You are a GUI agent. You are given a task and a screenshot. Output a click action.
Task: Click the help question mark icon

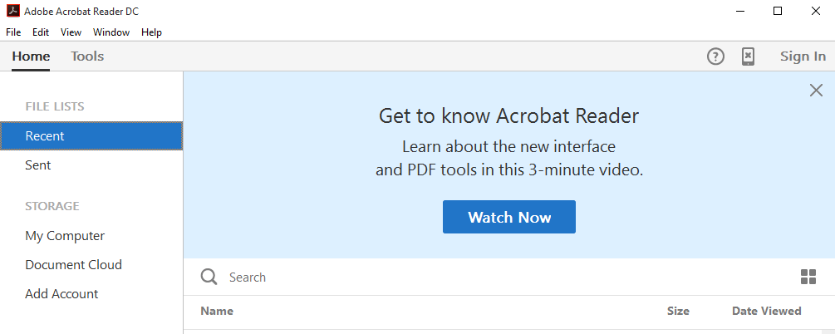(x=715, y=56)
